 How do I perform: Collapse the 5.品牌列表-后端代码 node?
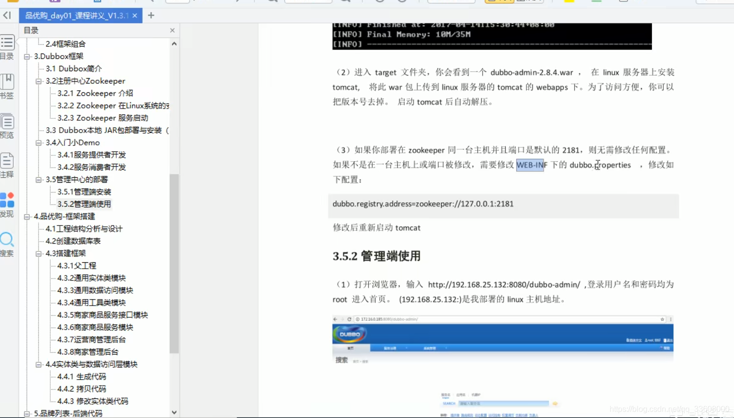pyautogui.click(x=27, y=414)
